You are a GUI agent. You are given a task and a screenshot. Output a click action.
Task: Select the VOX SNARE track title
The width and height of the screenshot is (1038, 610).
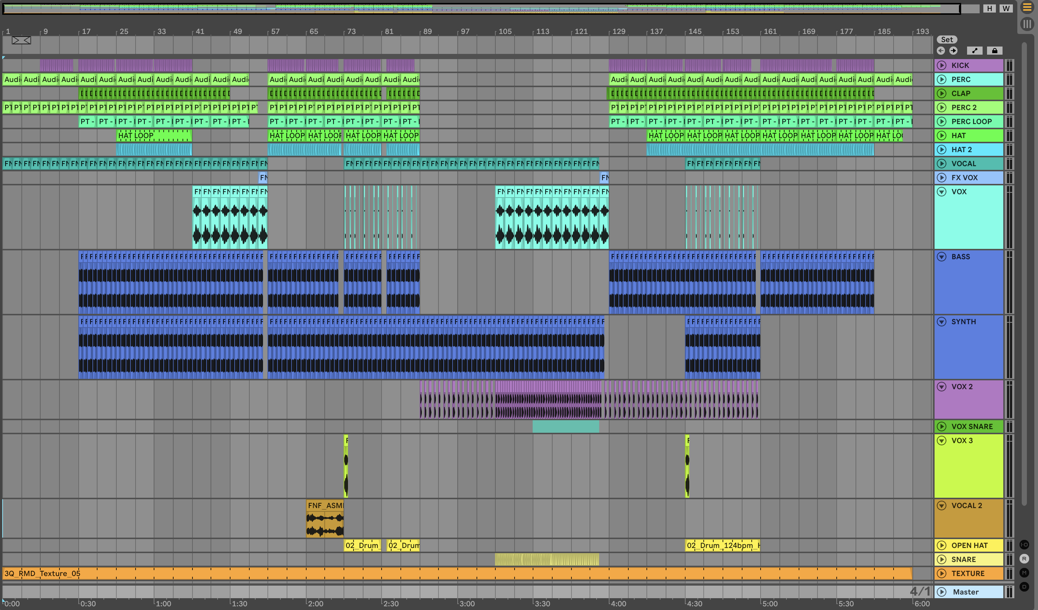tap(972, 426)
